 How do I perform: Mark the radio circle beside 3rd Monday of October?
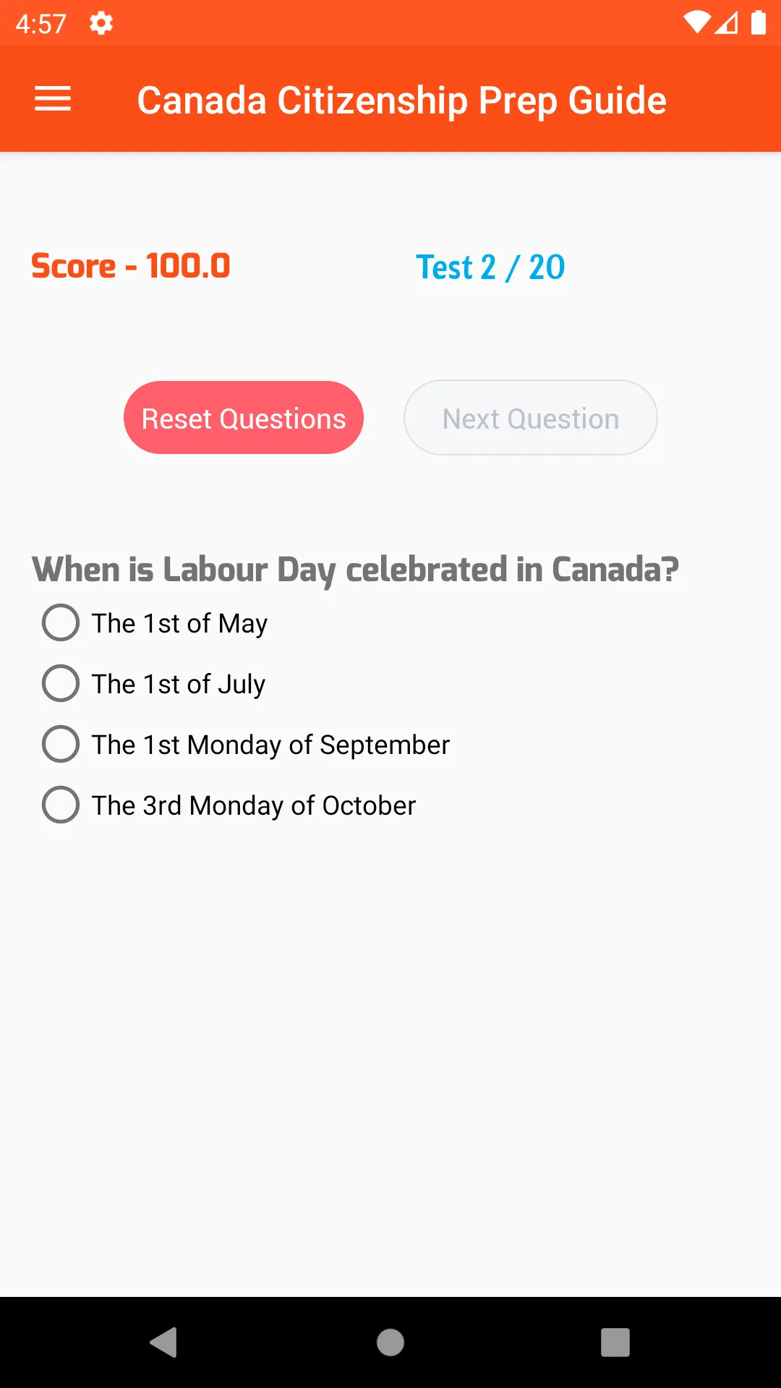point(61,805)
